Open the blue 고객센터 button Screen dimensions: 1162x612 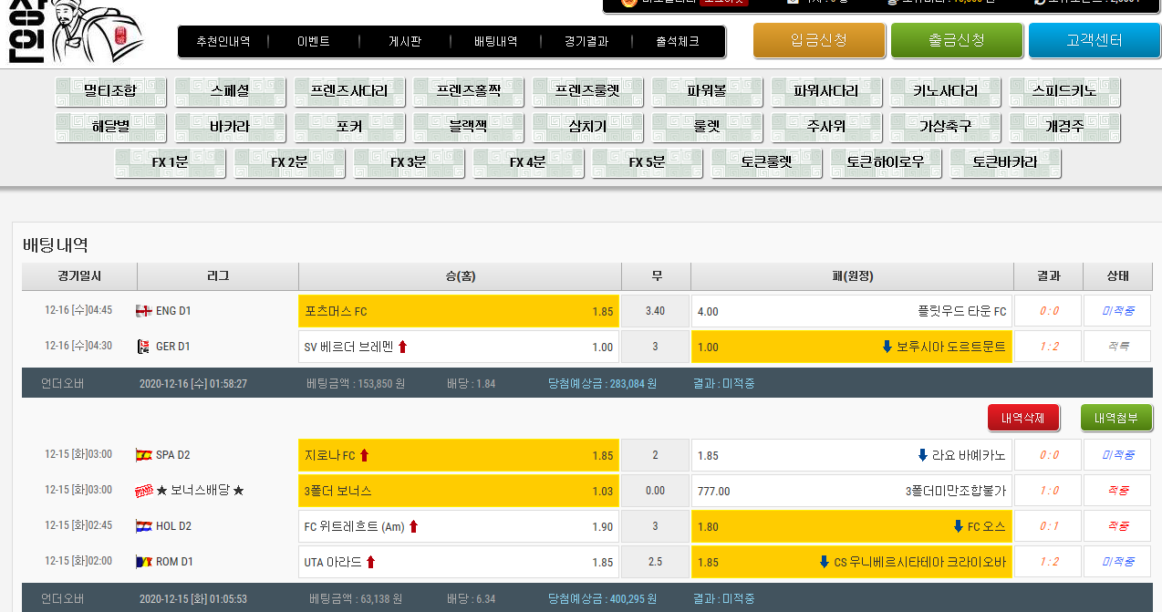pos(1094,40)
